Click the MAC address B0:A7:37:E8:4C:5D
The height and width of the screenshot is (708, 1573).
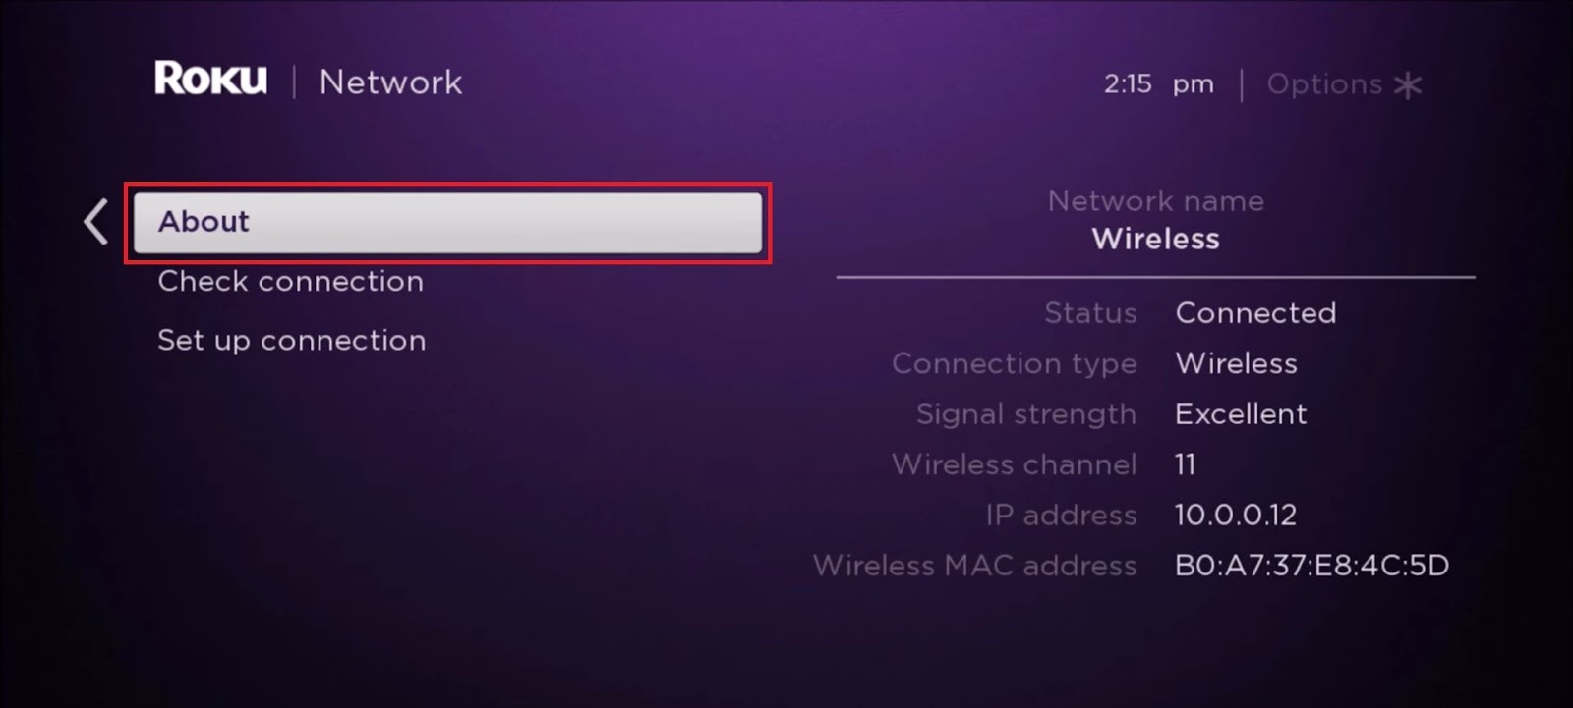(1311, 566)
